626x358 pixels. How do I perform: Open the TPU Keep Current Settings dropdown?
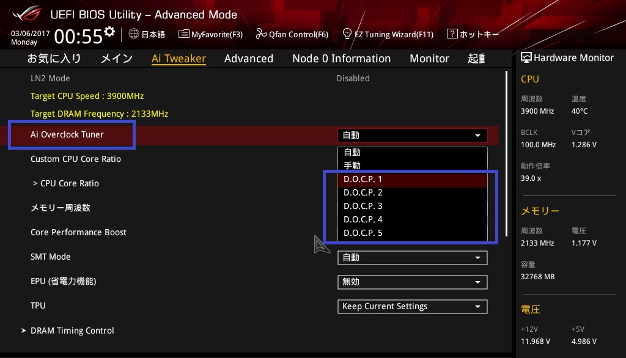(x=413, y=307)
